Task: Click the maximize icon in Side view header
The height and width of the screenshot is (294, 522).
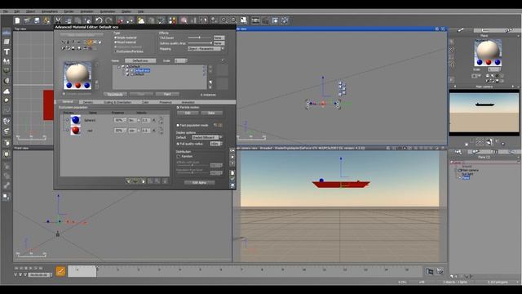Action: coord(443,29)
